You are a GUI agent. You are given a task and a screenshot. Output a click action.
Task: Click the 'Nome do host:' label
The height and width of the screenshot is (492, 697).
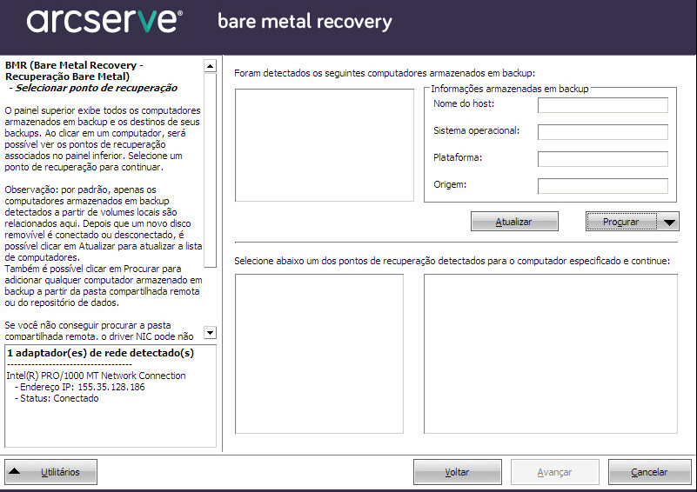pyautogui.click(x=464, y=104)
